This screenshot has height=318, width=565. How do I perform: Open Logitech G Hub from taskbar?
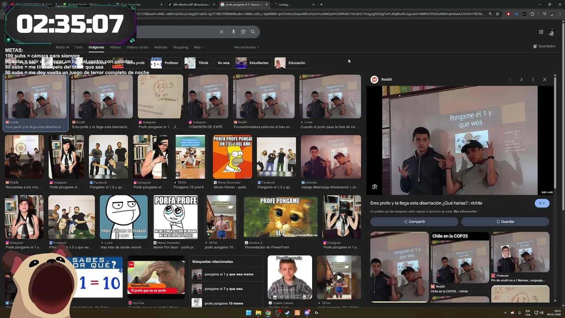point(316,313)
